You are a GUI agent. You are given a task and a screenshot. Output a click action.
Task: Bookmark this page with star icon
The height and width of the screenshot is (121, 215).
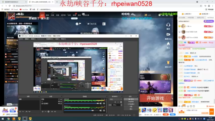[201, 6]
